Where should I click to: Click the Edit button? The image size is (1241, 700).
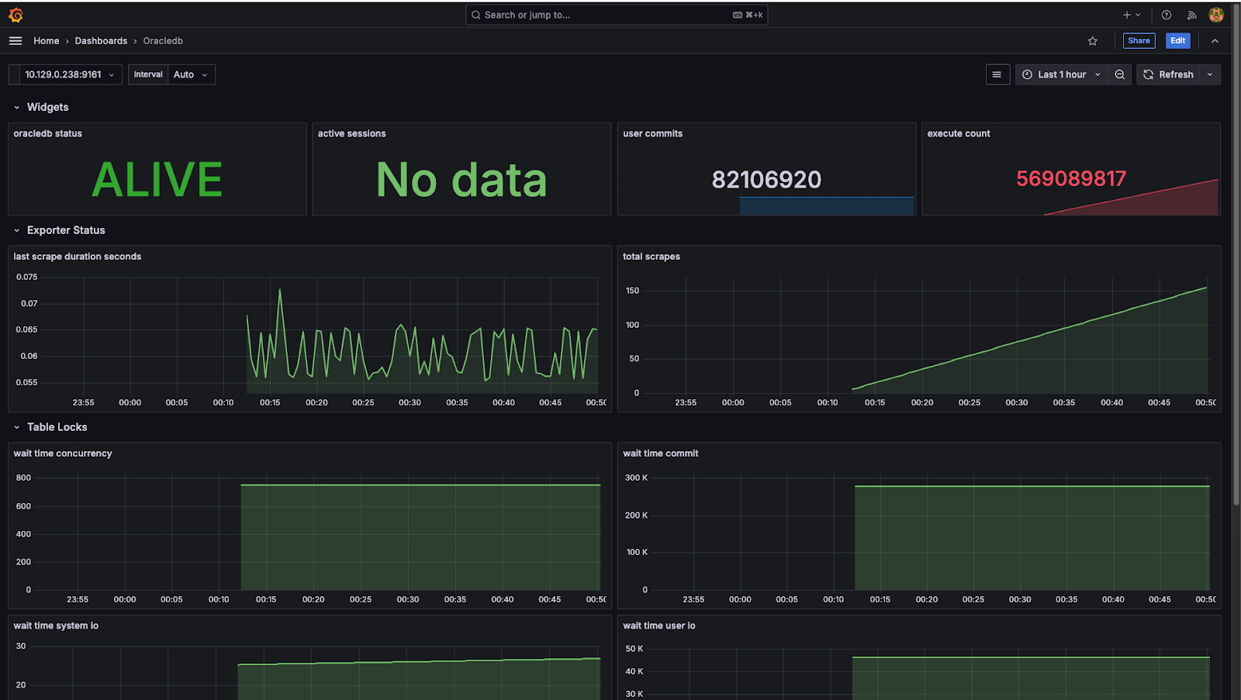point(1177,41)
